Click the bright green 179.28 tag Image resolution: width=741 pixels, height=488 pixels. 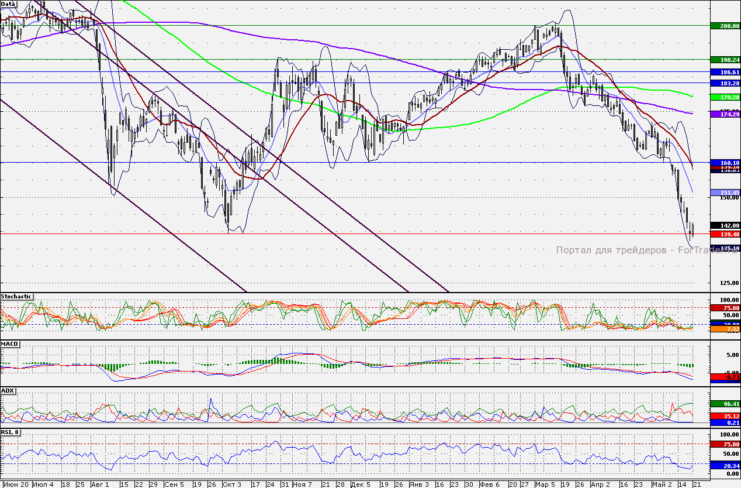coord(725,97)
